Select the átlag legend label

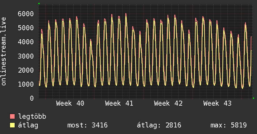(28, 126)
